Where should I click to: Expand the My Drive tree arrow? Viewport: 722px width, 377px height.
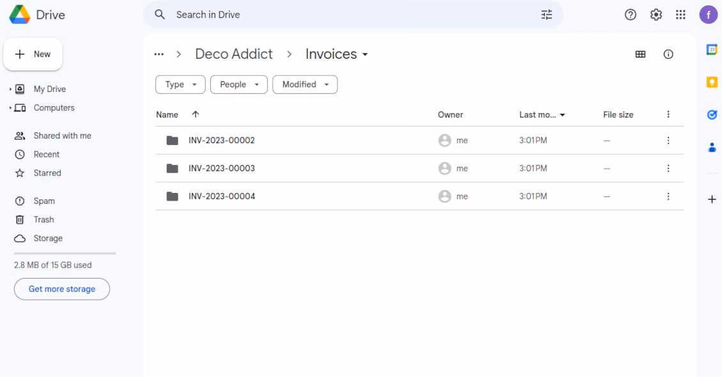point(10,89)
